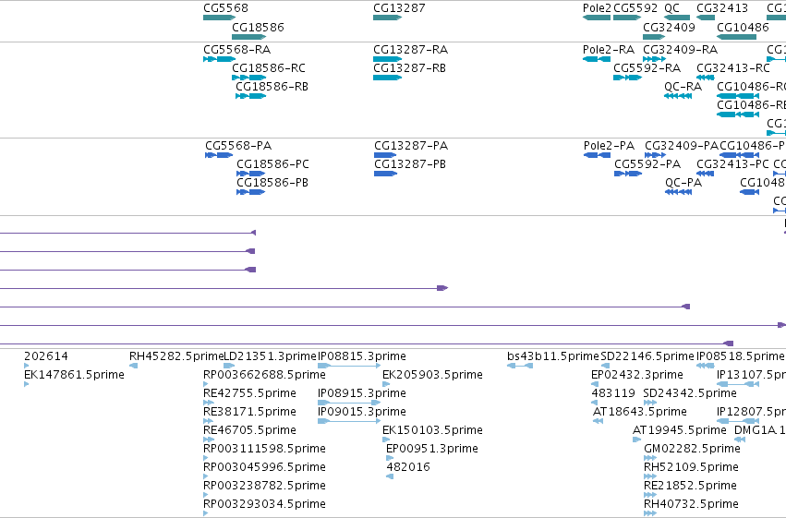Open EST RH40732.5prime
Screen dimensions: 786x518
coord(691,504)
